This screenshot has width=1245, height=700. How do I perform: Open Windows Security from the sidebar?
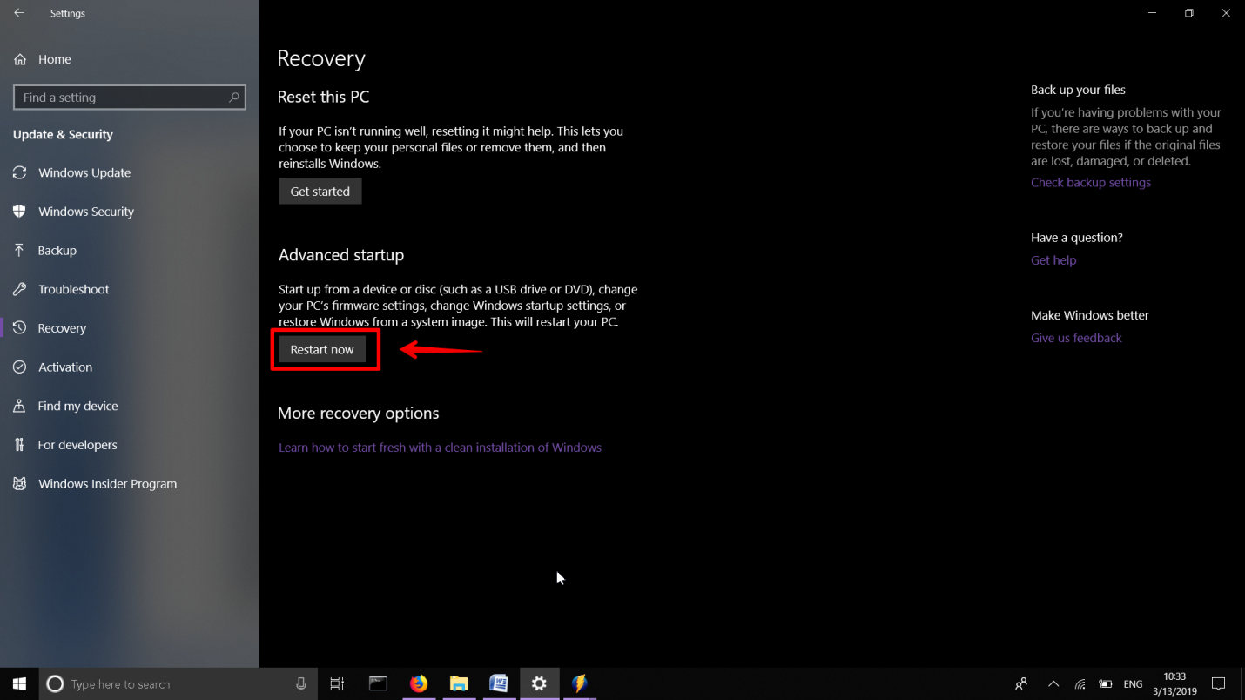tap(85, 211)
